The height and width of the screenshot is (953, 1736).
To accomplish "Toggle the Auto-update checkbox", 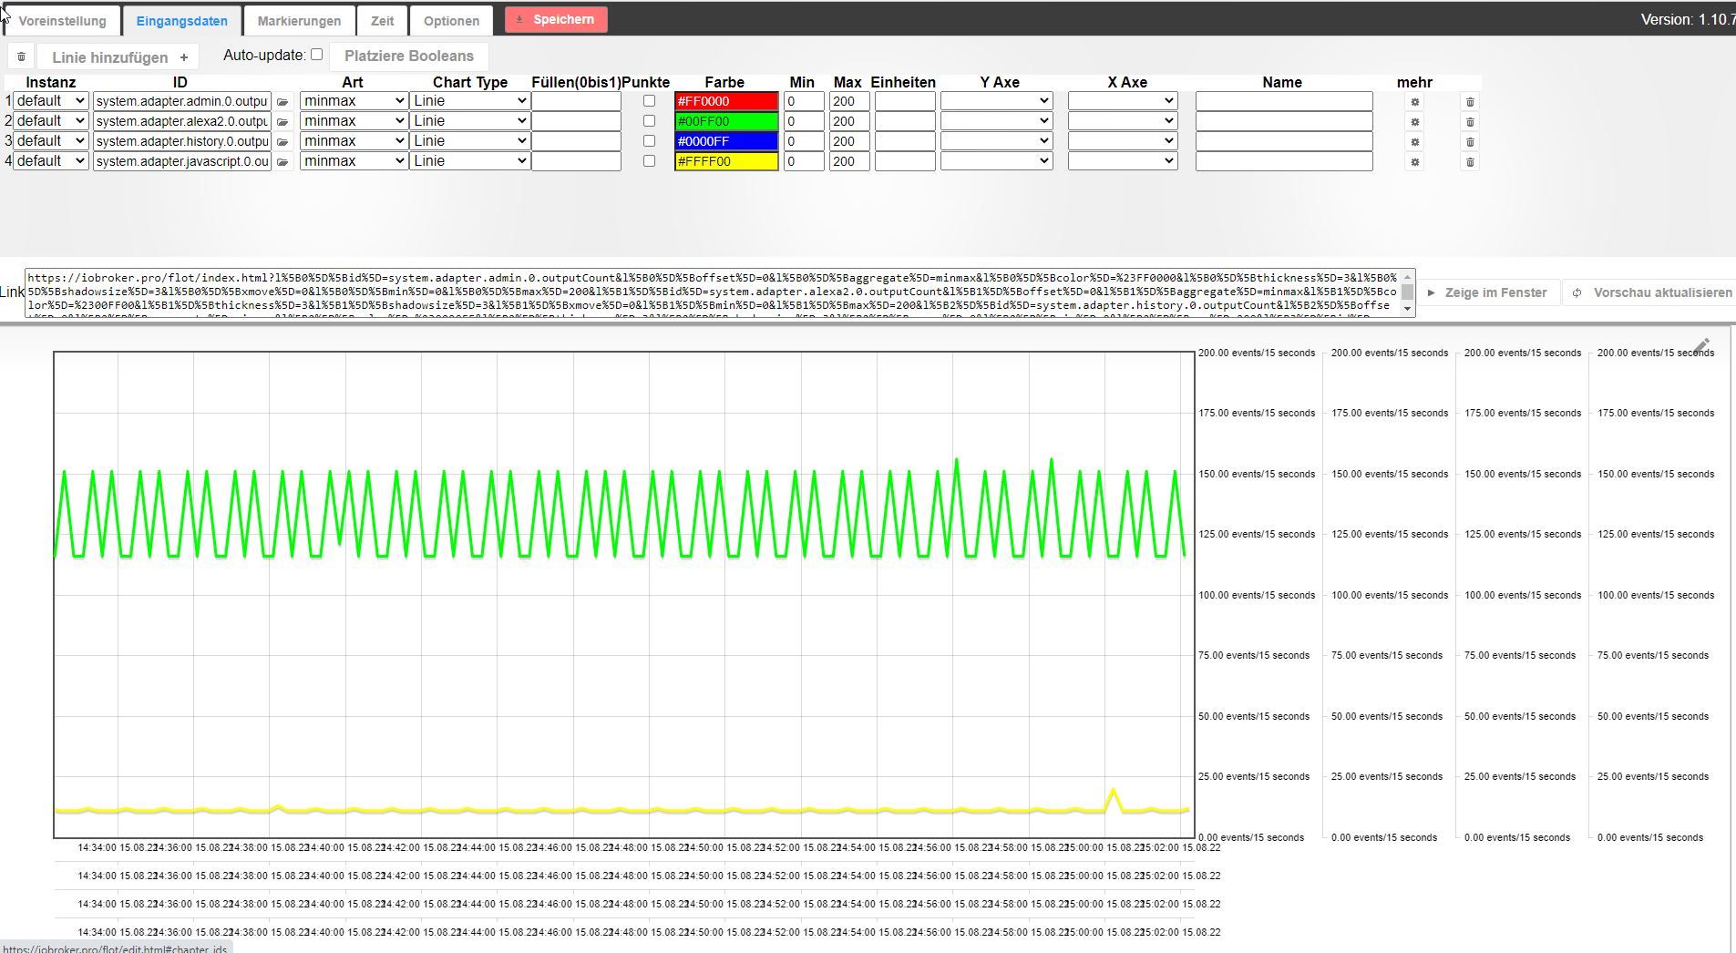I will 316,55.
